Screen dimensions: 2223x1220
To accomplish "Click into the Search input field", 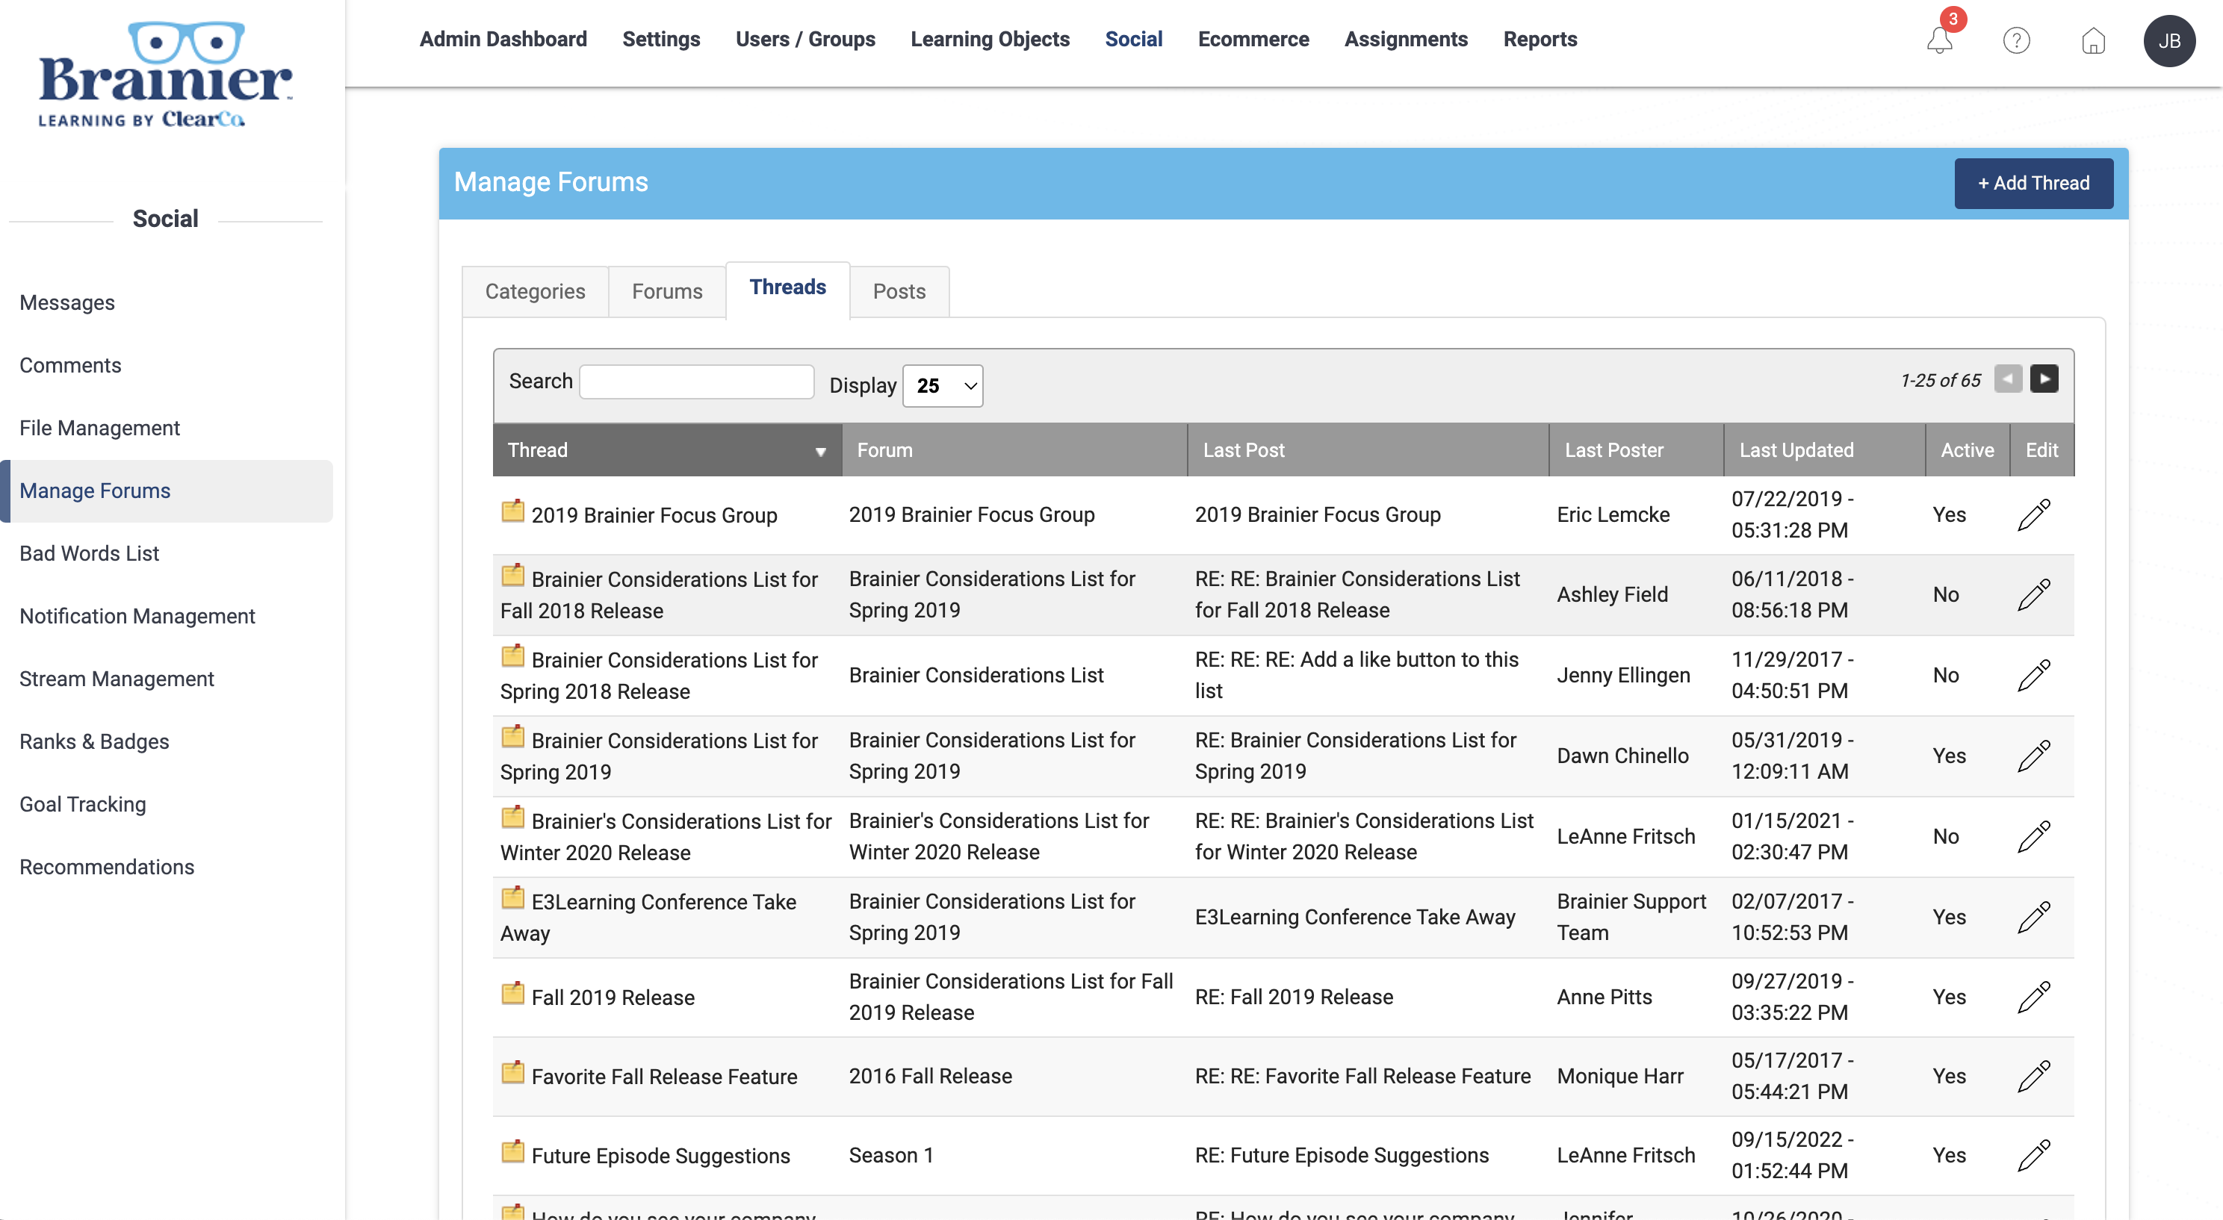I will pos(696,382).
